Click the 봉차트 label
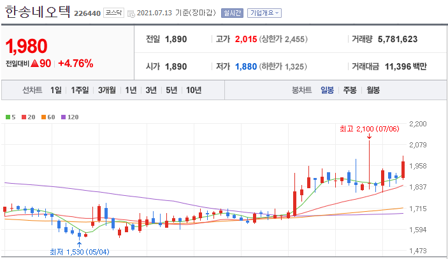This screenshot has width=448, height=259. [301, 91]
